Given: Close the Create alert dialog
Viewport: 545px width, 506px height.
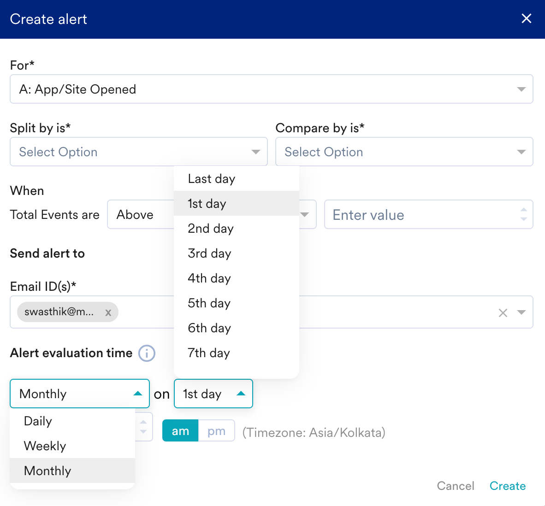Looking at the screenshot, I should [x=526, y=18].
